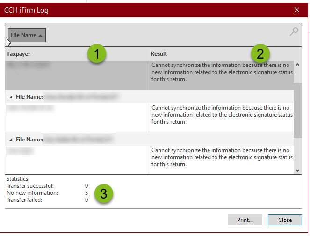Sort by the Result column header
Image resolution: width=310 pixels, height=236 pixels.
coord(159,54)
